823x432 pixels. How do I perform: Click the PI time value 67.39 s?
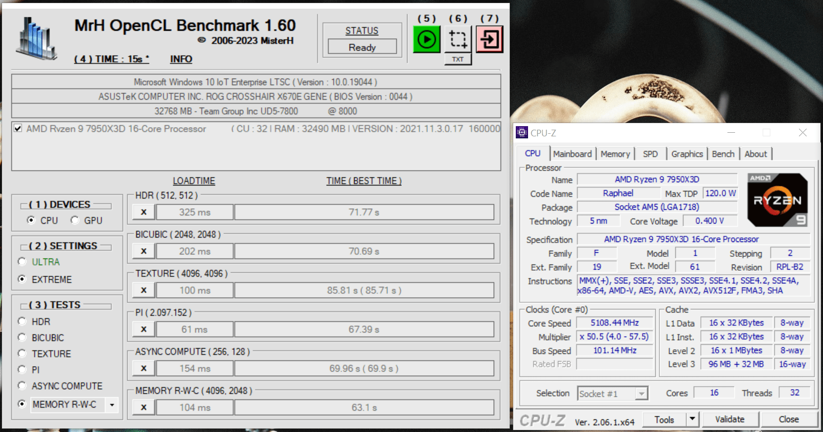pyautogui.click(x=364, y=329)
